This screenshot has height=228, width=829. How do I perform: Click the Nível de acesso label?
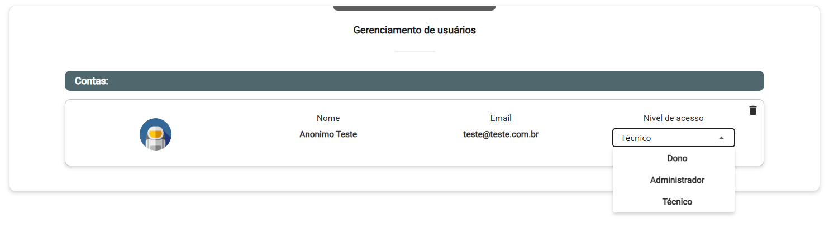(x=673, y=118)
